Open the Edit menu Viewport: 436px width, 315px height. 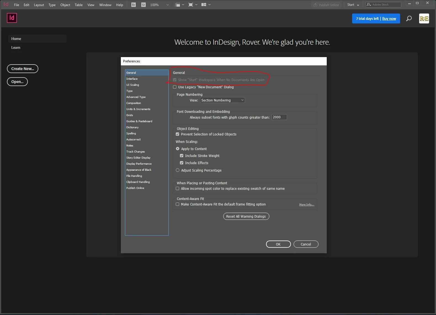pos(26,5)
